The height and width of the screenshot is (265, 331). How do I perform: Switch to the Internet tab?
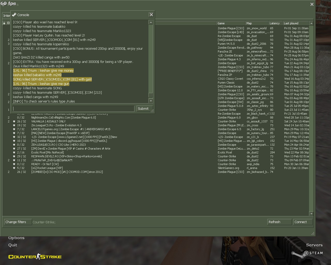pos(6,16)
